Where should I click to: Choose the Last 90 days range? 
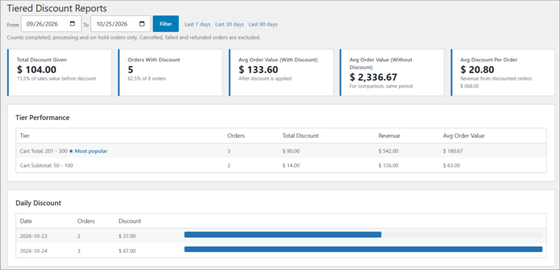click(x=263, y=24)
